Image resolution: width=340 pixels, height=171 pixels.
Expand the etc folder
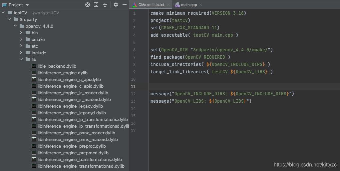(21, 46)
